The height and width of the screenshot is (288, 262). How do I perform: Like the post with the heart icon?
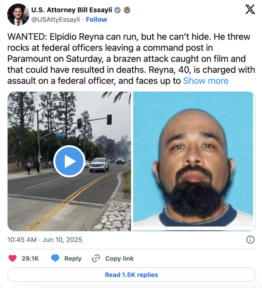coord(12,258)
